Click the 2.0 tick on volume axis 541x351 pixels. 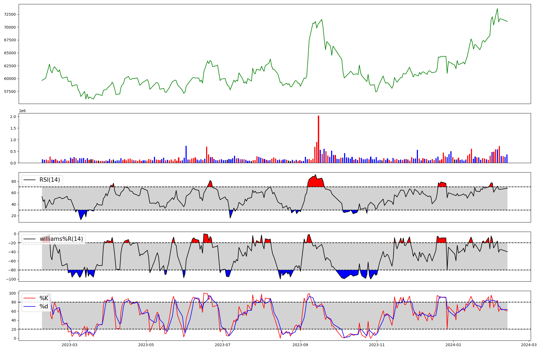click(x=14, y=117)
